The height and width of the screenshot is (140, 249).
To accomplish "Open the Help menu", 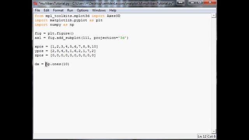I will [x=113, y=10].
